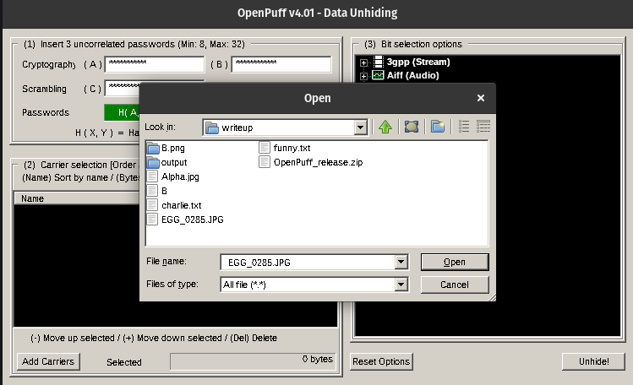Switch to details view mode
Viewport: 633px width, 385px height.
[483, 127]
